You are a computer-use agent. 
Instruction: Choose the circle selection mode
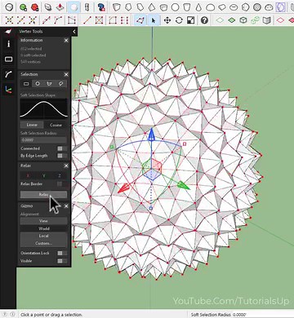(38, 84)
